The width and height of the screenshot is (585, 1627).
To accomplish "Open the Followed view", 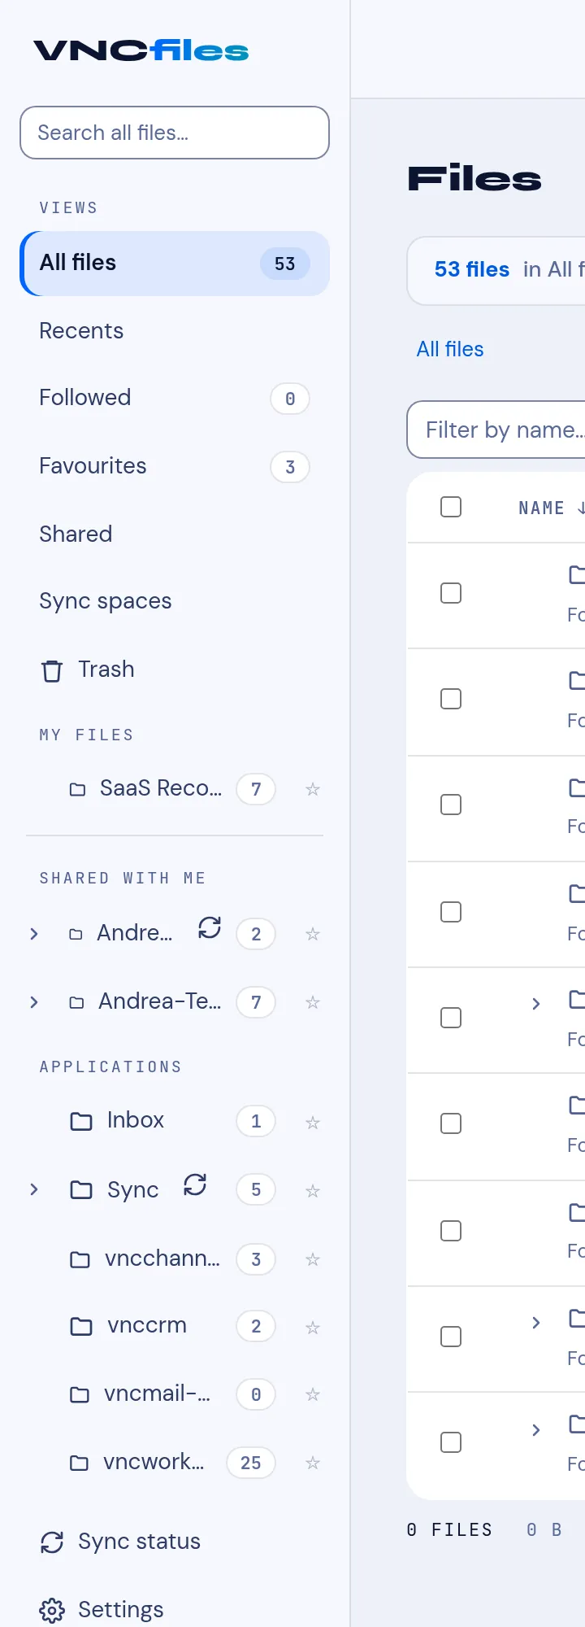I will coord(175,398).
